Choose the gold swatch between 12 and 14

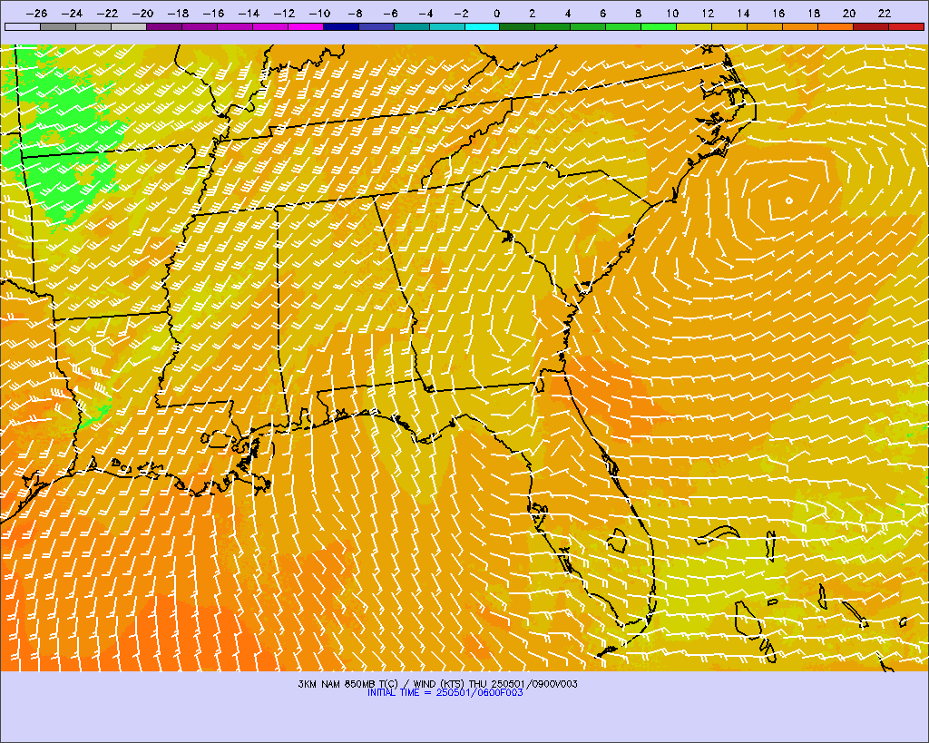[729, 26]
